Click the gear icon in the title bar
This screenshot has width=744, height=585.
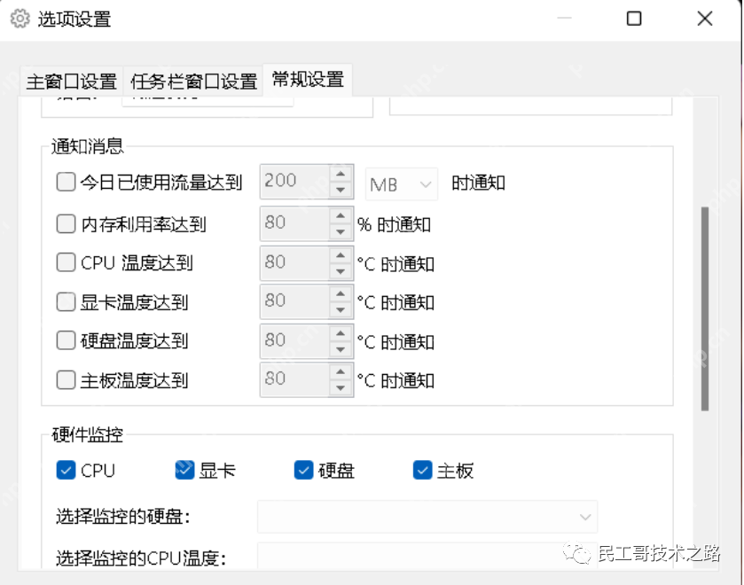point(20,18)
